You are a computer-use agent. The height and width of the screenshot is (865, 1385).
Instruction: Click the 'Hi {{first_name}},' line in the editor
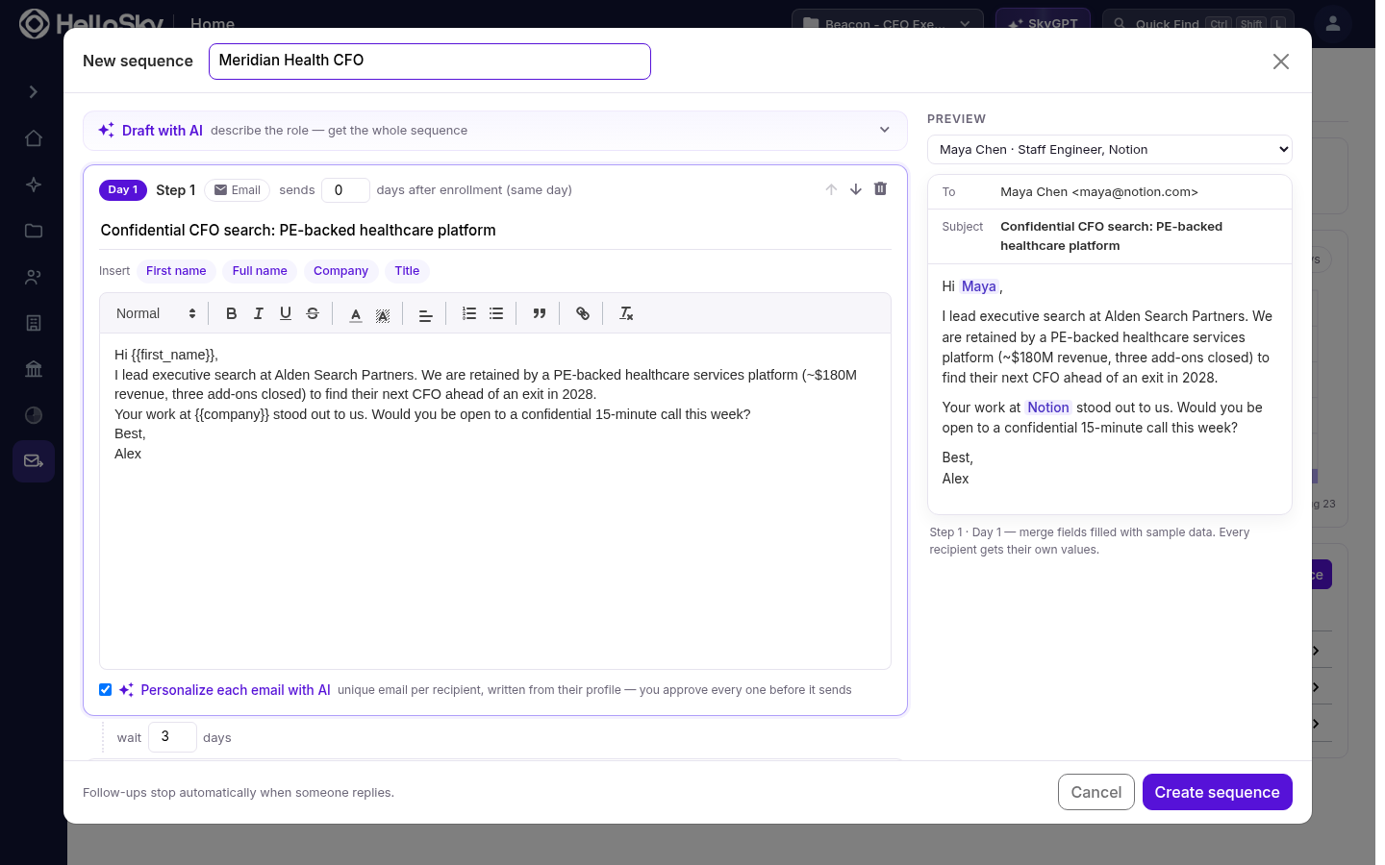(x=166, y=356)
